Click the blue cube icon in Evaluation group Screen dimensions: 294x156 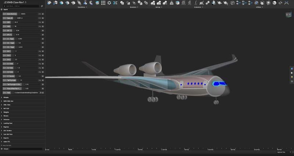pyautogui.click(x=178, y=3)
